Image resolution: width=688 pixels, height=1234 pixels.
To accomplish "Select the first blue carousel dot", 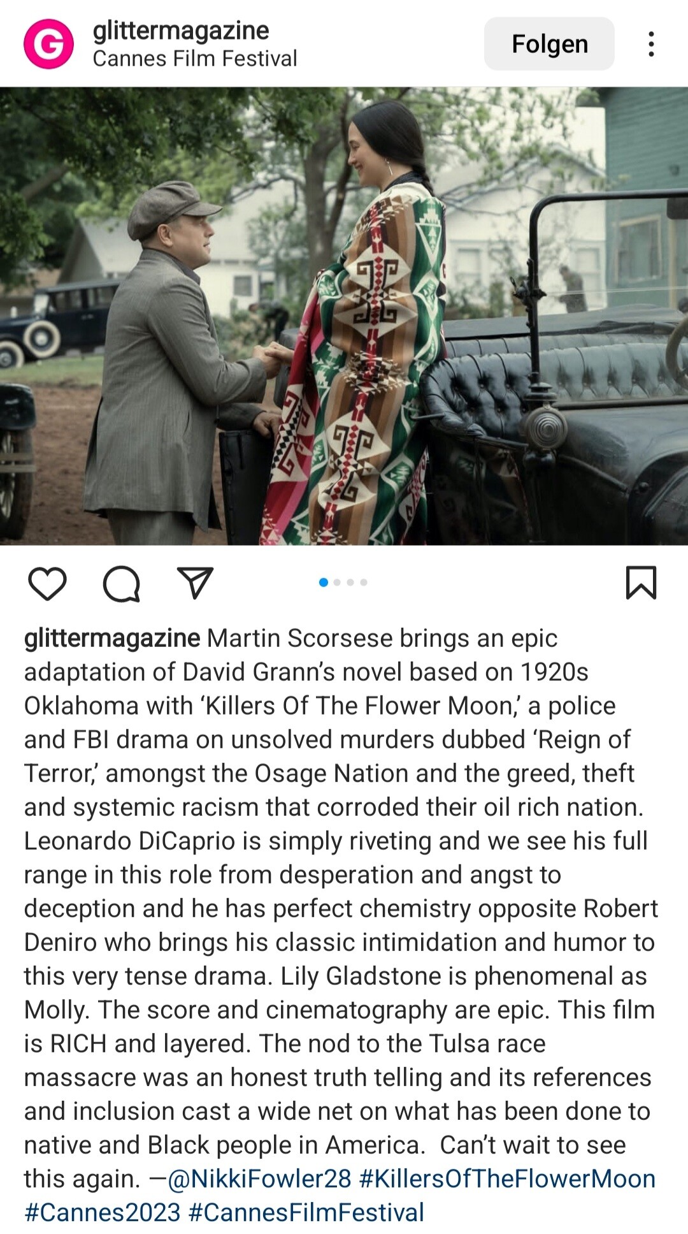I will (324, 582).
